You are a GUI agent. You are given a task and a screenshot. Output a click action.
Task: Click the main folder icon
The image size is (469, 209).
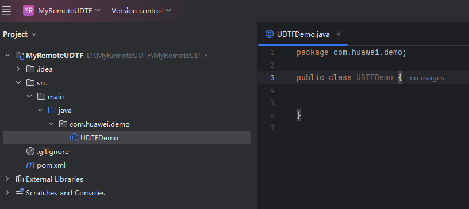tap(41, 96)
